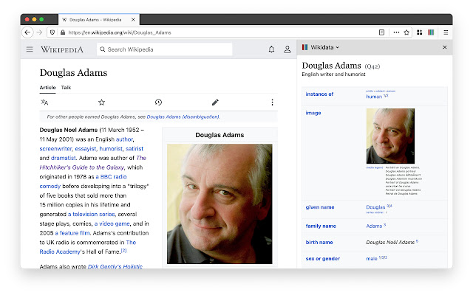The image size is (473, 295).
Task: Click the 'Douglas Noël Adams' birth name value
Action: click(390, 243)
